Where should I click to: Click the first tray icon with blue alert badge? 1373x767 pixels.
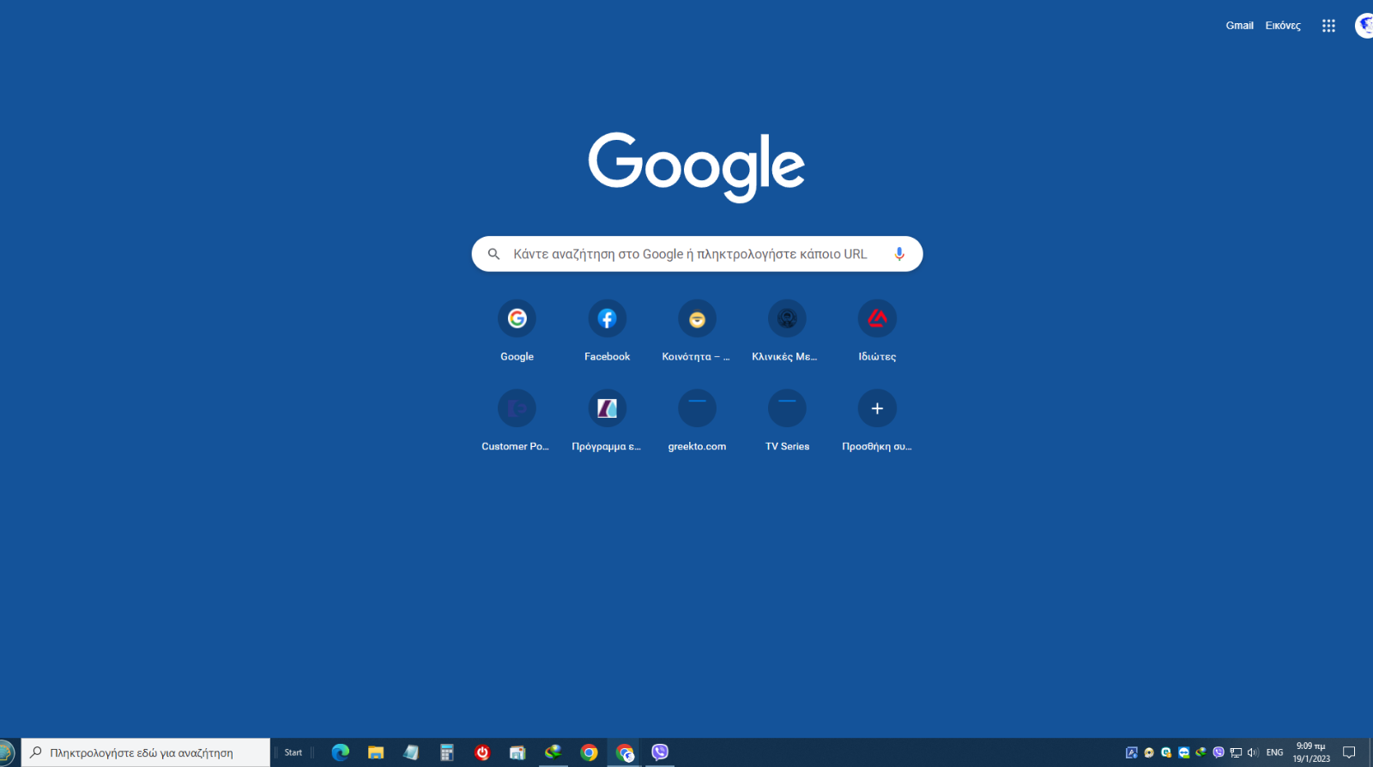[x=1132, y=752]
